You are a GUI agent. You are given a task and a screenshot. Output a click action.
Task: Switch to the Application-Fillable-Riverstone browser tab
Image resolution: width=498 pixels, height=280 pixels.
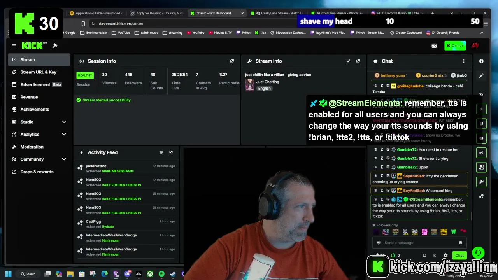point(96,13)
